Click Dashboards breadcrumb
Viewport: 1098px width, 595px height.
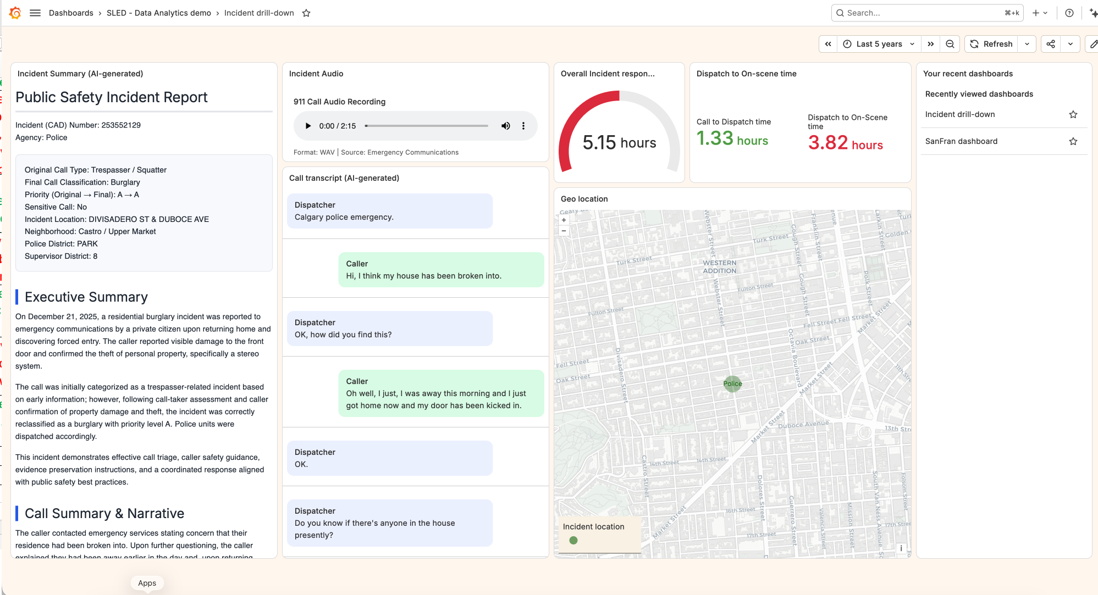(x=71, y=13)
